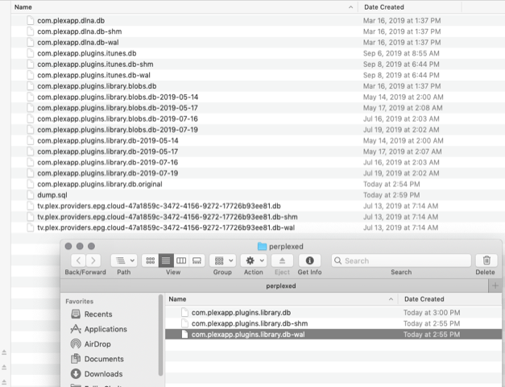Go forward in perplexed Finder window

[x=93, y=260]
